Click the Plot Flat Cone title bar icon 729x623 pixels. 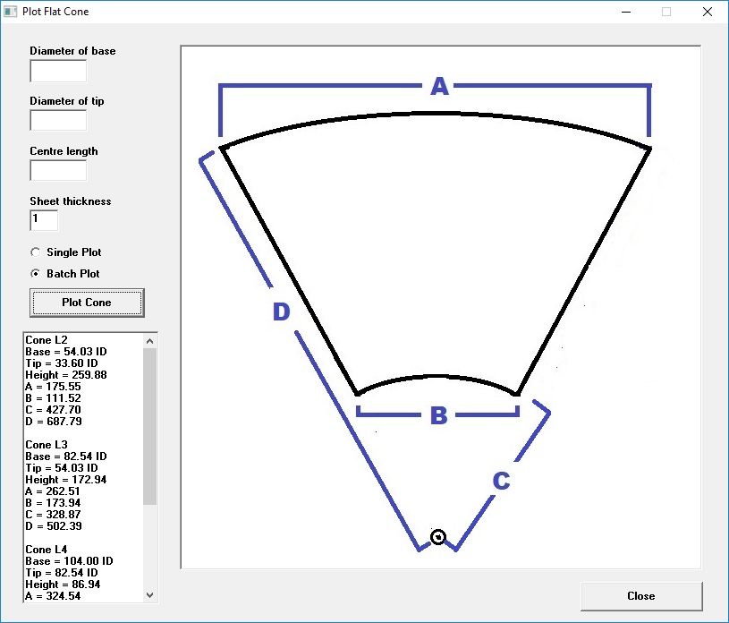click(x=10, y=12)
